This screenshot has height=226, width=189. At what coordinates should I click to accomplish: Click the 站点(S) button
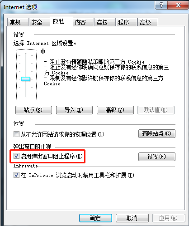[x=33, y=110]
